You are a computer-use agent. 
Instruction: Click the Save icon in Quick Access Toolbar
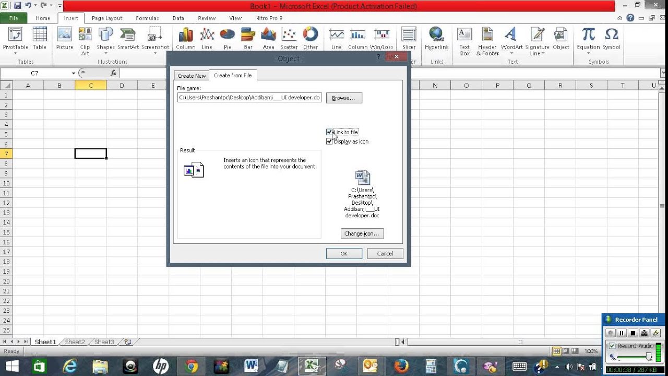17,6
